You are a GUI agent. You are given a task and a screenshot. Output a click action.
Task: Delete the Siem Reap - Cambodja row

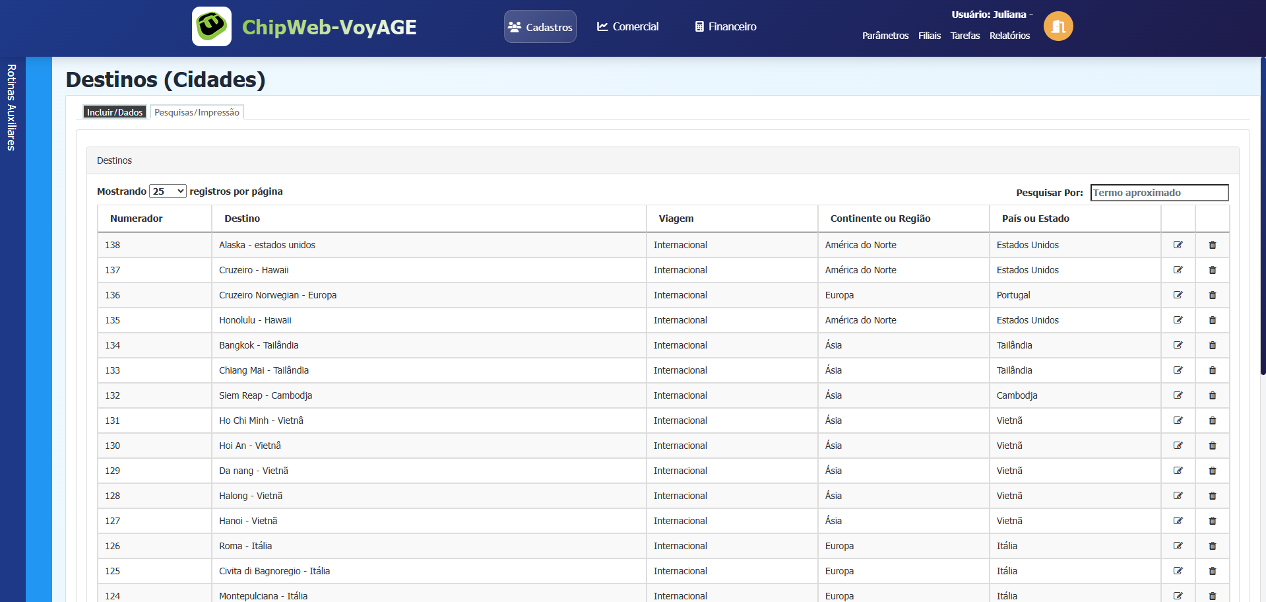pyautogui.click(x=1212, y=395)
